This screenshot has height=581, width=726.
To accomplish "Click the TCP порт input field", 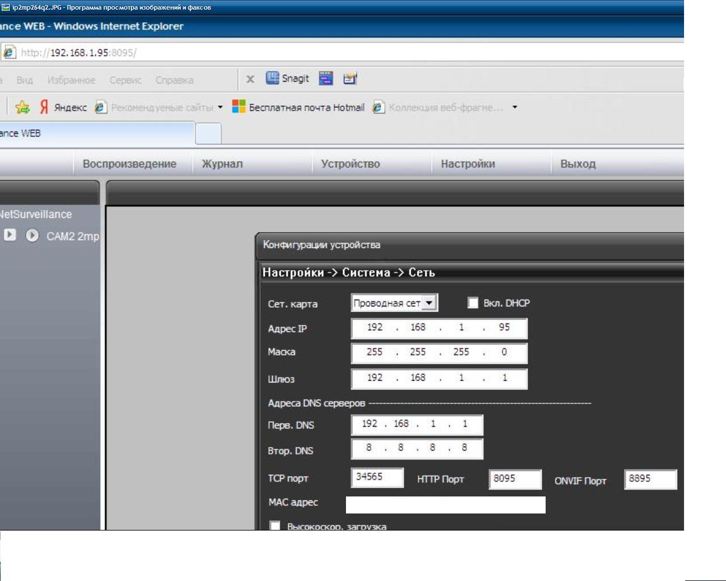I will [377, 477].
